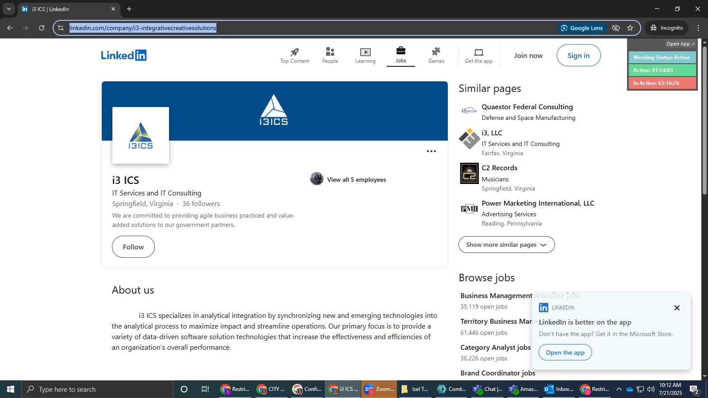Viewport: 708px width, 398px height.
Task: Close the LinkedIn app notification popup
Action: 677,308
